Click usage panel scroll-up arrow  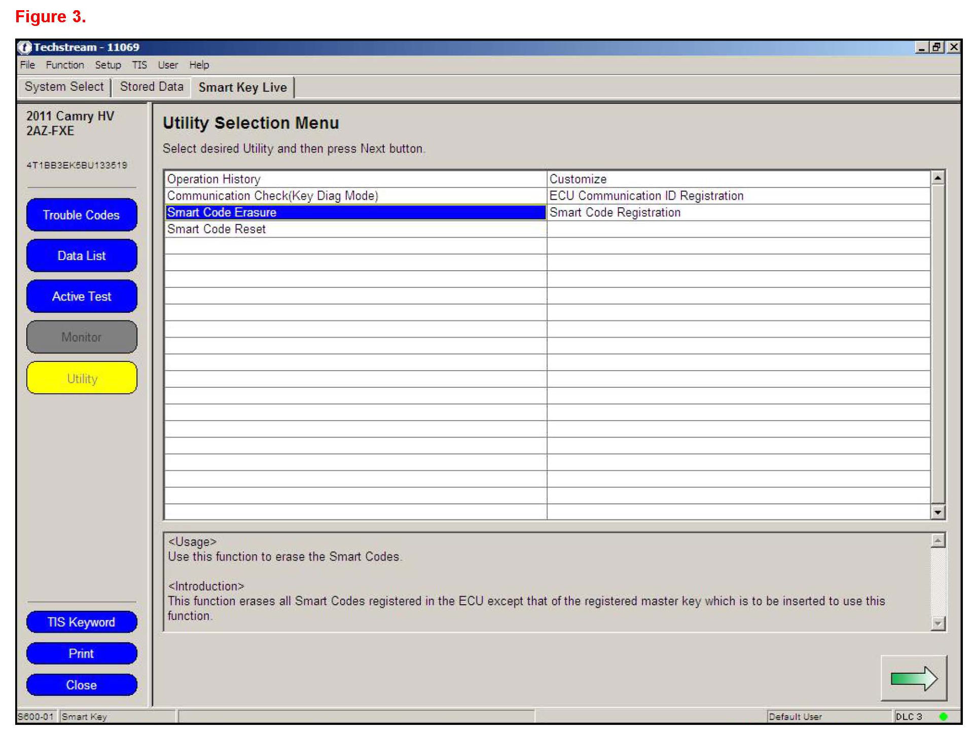(x=938, y=541)
